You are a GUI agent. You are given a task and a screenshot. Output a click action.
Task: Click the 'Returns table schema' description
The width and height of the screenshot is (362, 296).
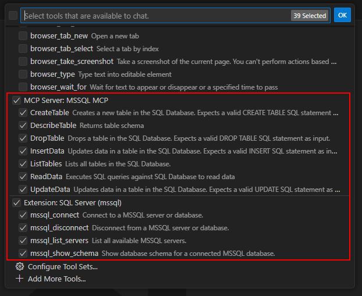point(112,126)
